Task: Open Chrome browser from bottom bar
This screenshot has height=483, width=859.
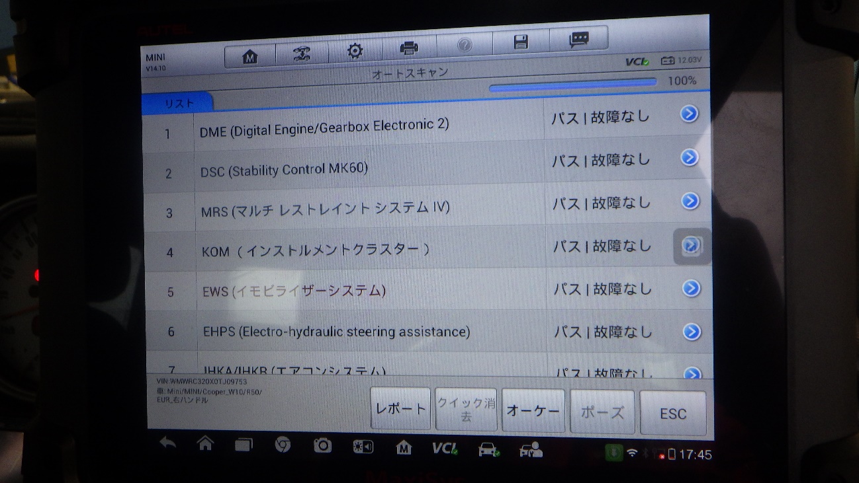Action: click(283, 445)
